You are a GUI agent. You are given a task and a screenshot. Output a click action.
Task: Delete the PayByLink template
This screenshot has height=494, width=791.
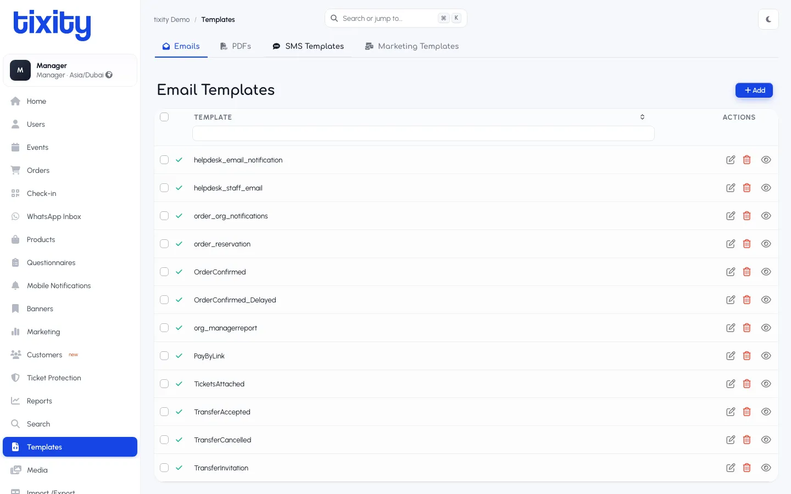[747, 356]
